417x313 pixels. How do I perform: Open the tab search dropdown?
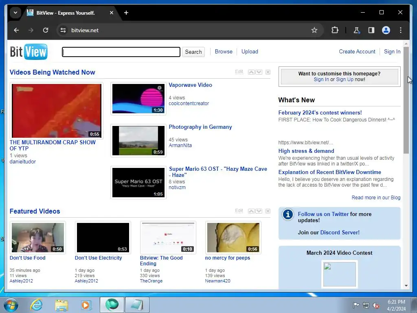pos(15,13)
